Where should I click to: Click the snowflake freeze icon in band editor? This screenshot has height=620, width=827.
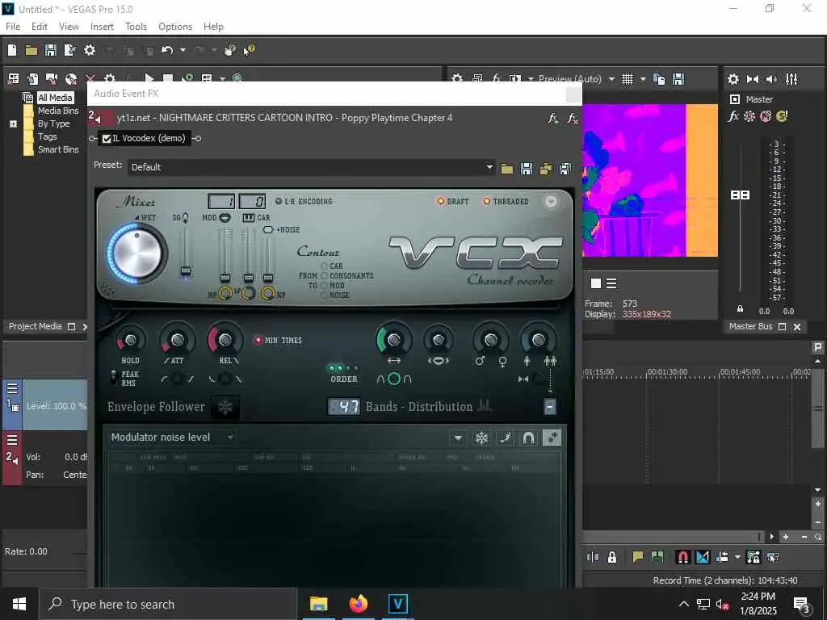tap(481, 438)
